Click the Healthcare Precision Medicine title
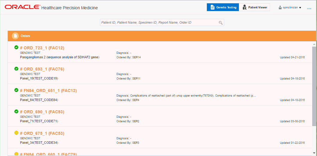This screenshot has width=317, height=156. point(69,8)
